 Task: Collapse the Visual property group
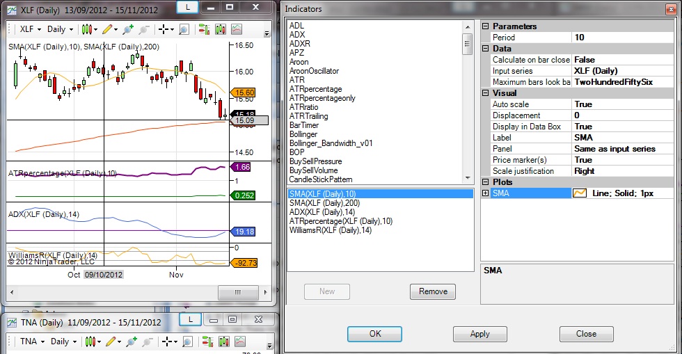(x=486, y=92)
